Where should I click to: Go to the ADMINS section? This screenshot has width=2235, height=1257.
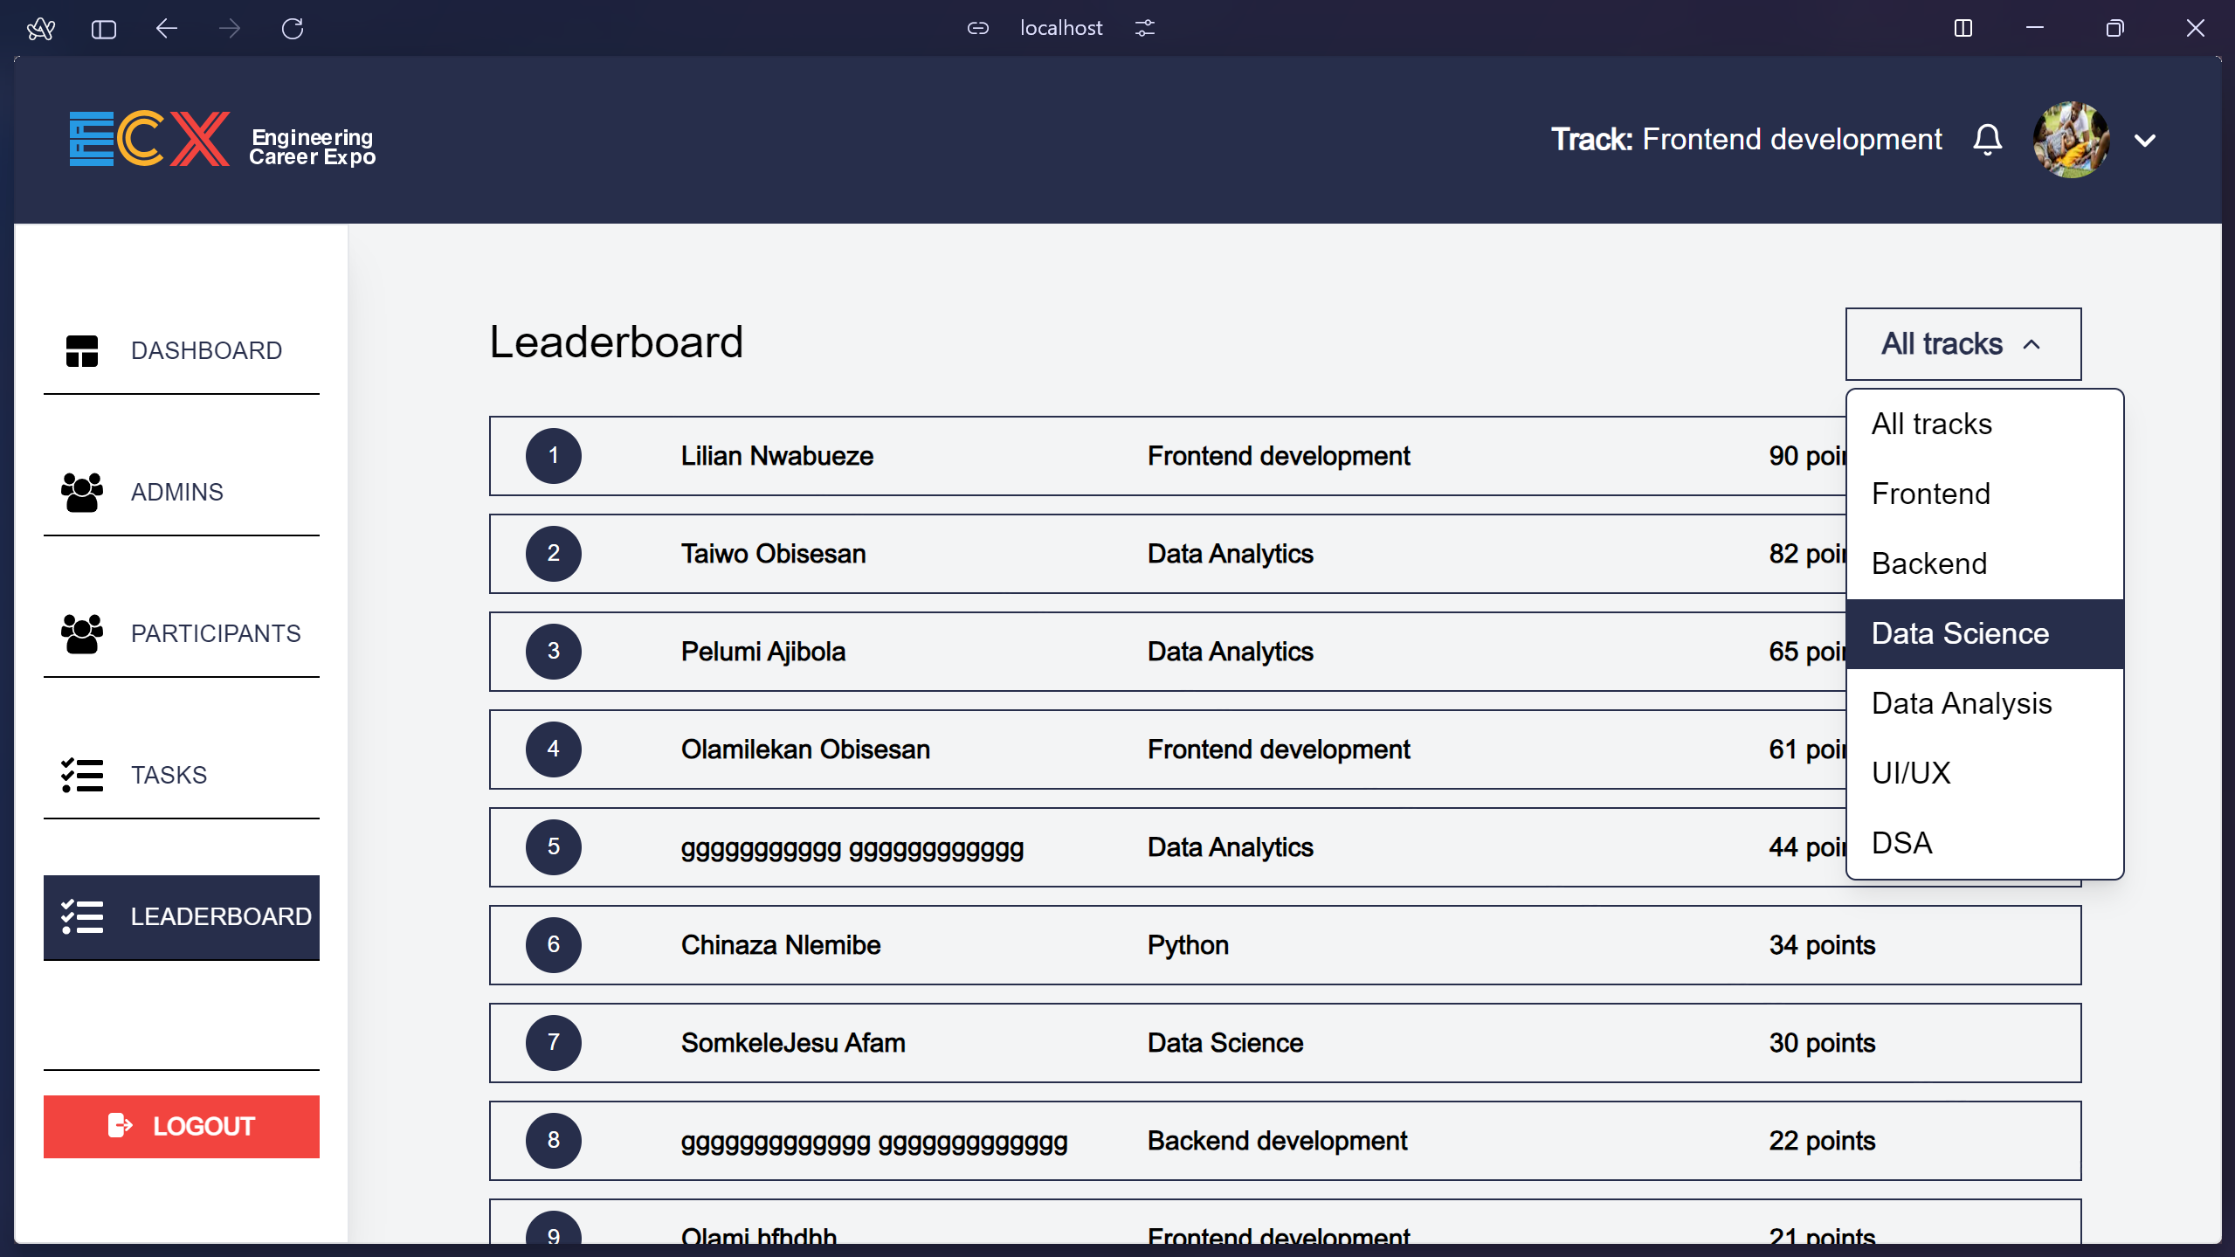point(182,493)
